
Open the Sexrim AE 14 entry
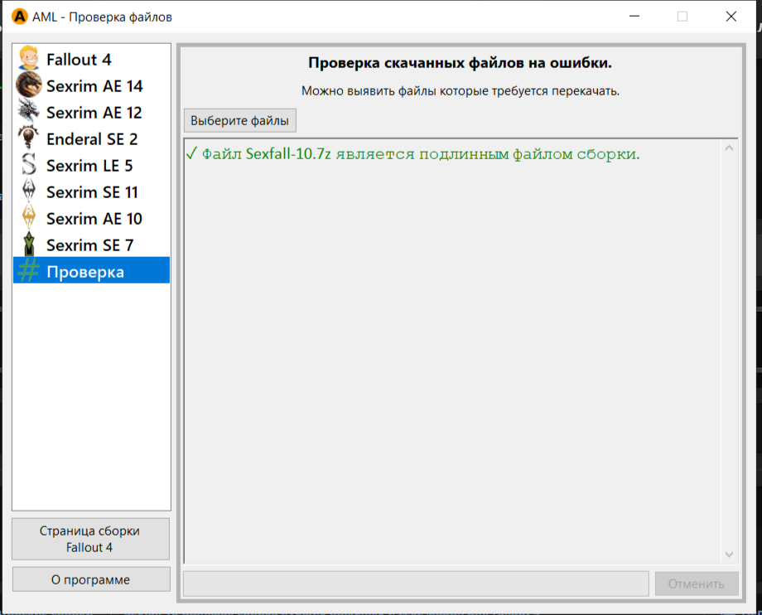click(94, 86)
